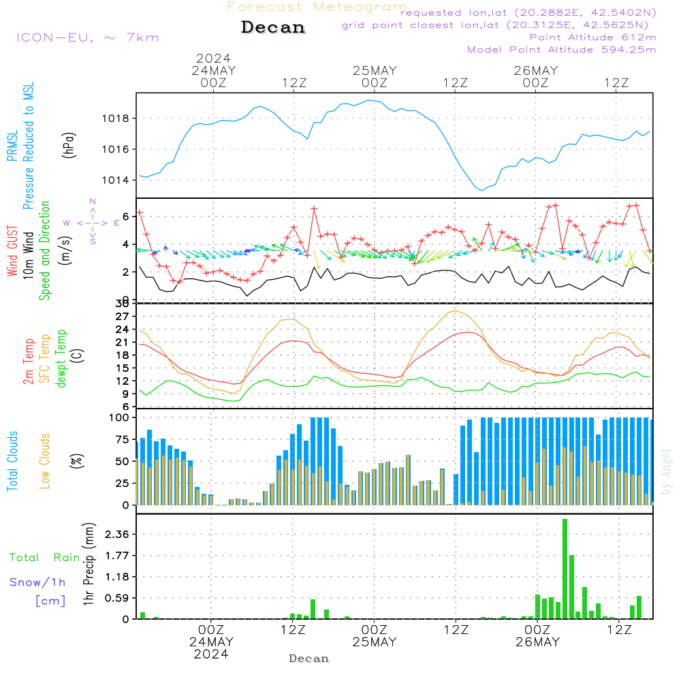Select the 'Forecast Meteogram' heading text
This screenshot has height=681, width=681.
(x=317, y=7)
